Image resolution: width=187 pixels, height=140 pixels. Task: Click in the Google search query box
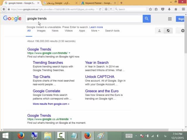pyautogui.click(x=84, y=19)
